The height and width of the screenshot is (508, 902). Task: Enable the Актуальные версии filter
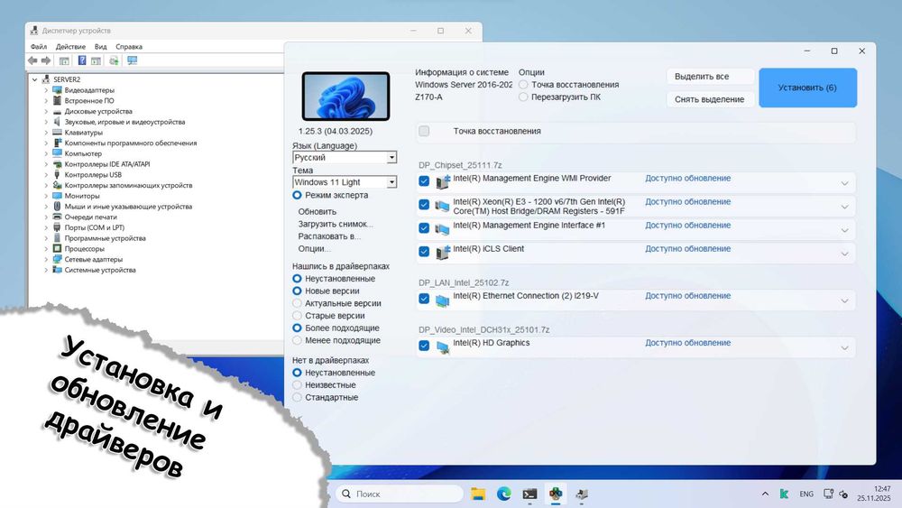pos(297,303)
